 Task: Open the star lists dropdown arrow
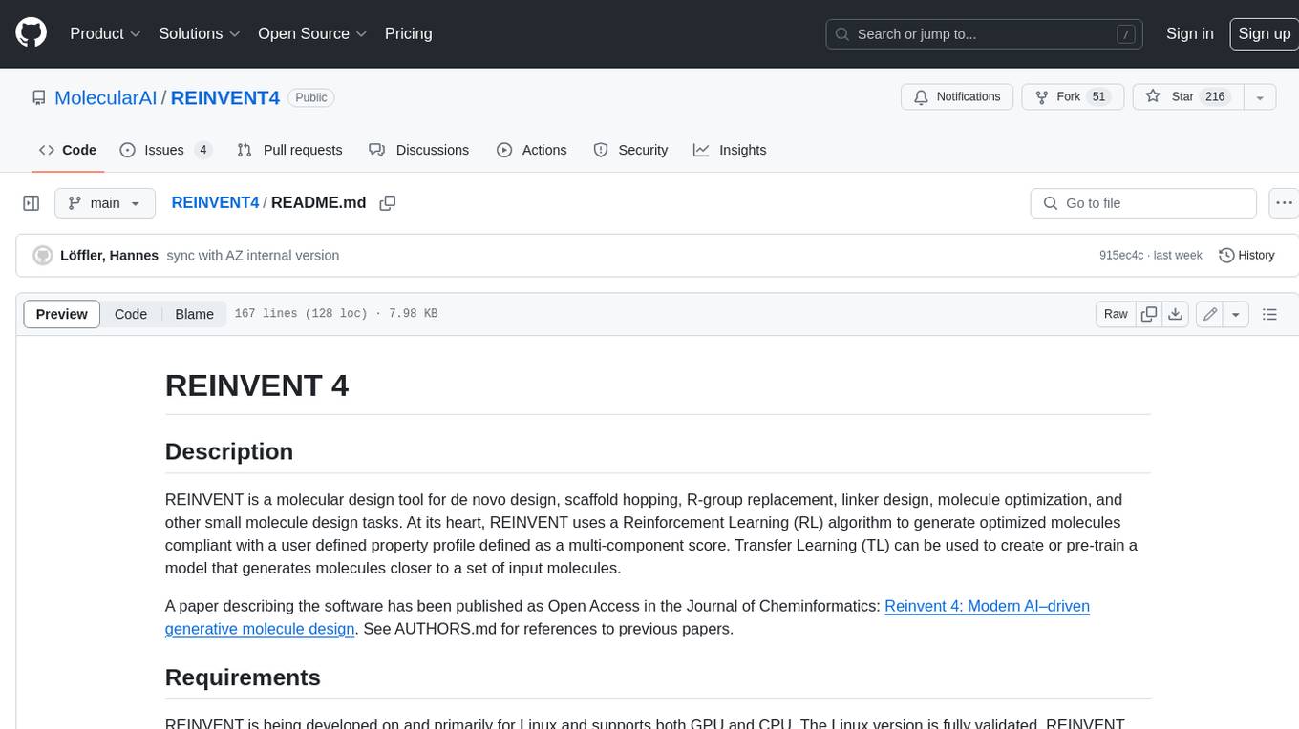[x=1260, y=96]
